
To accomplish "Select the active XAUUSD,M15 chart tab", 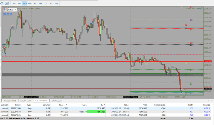I will [x=41, y=101].
